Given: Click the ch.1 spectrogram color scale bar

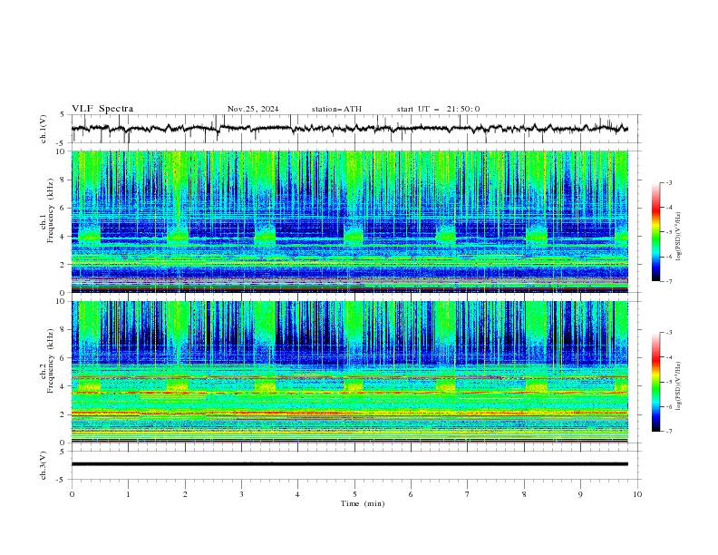Looking at the screenshot, I should pos(655,232).
